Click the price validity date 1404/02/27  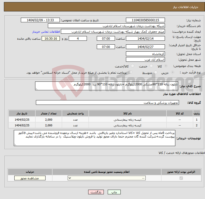[x=145, y=47]
